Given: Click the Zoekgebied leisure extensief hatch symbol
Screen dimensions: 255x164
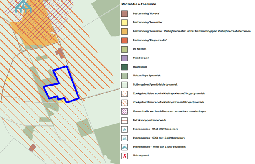Looking at the screenshot, I should (124, 93).
